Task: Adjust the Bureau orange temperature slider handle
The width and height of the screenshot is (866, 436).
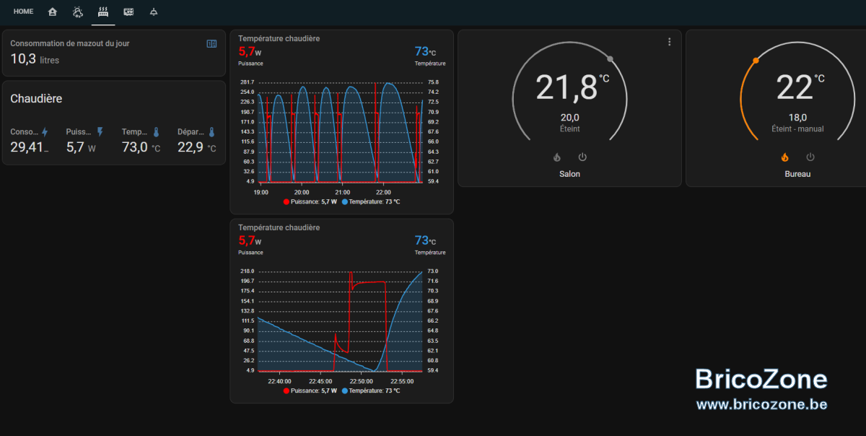Action: [x=756, y=60]
